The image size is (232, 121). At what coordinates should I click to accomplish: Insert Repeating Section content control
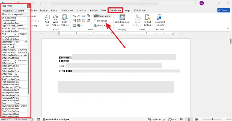tap(74, 25)
